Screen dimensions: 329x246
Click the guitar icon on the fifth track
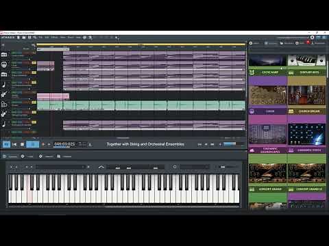[x=4, y=94]
